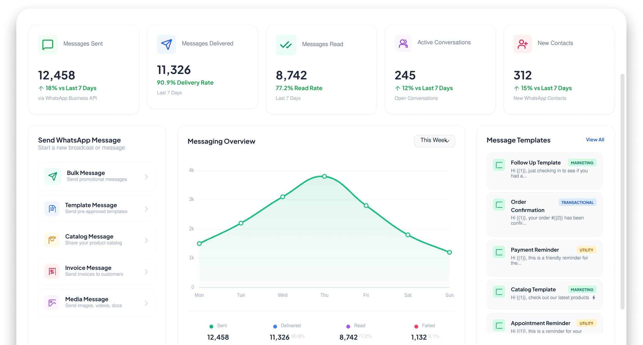This screenshot has height=345, width=643.
Task: Toggle the Failed series legend dot
Action: click(416, 326)
